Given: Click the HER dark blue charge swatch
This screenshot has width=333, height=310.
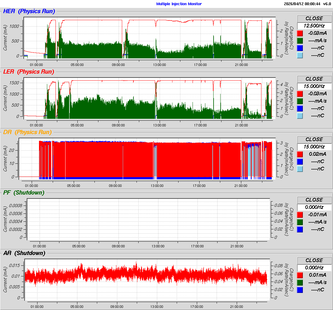Looking at the screenshot, I should point(300,48).
